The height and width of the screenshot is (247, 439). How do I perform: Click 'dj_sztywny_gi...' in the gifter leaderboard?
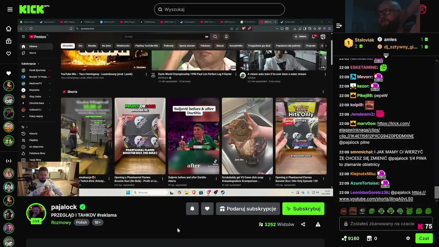[401, 47]
